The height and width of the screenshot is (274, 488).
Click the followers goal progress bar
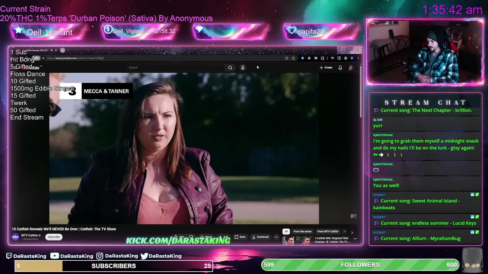point(360,265)
